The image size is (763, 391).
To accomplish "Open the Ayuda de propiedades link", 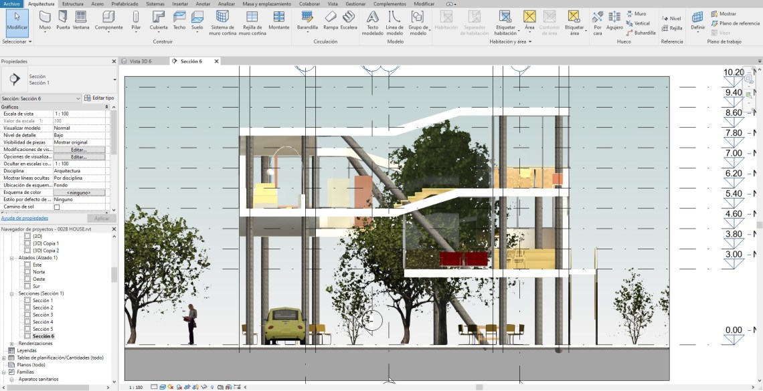I will 24,218.
